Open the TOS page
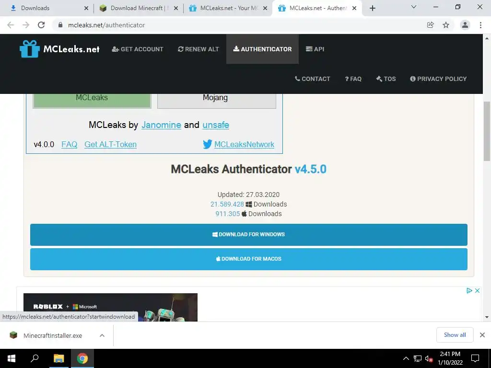This screenshot has height=368, width=491. [386, 79]
